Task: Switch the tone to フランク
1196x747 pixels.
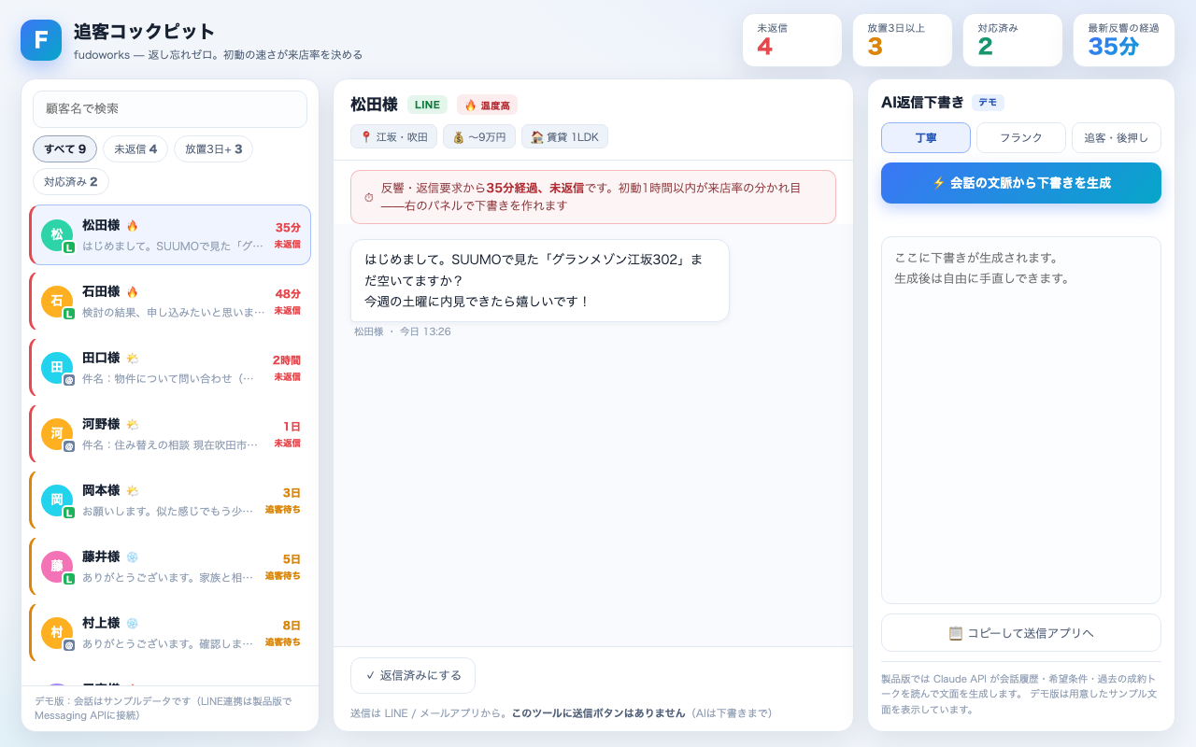Action: [1021, 137]
